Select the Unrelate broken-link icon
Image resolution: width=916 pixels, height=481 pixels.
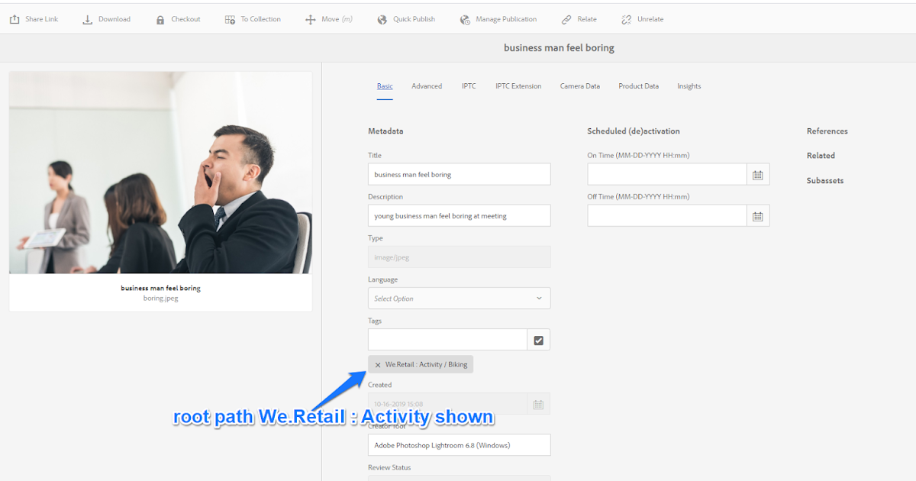pyautogui.click(x=625, y=18)
